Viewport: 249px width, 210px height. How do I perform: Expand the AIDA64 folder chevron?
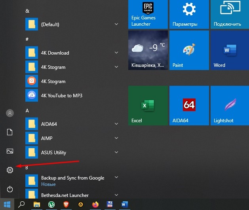tap(116, 124)
